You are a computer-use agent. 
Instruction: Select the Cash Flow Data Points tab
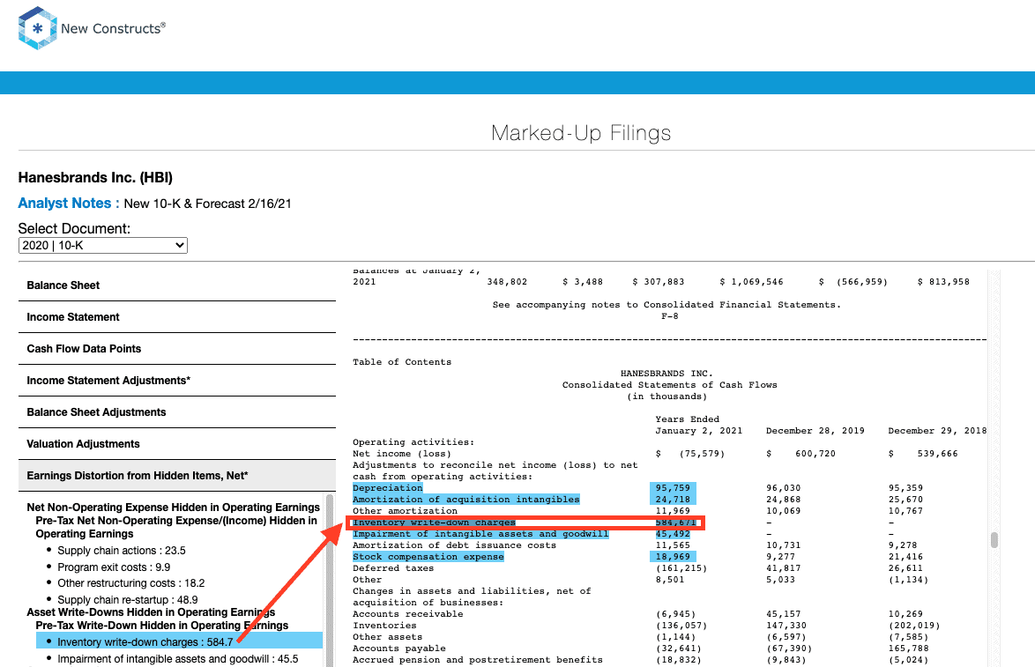click(x=177, y=348)
